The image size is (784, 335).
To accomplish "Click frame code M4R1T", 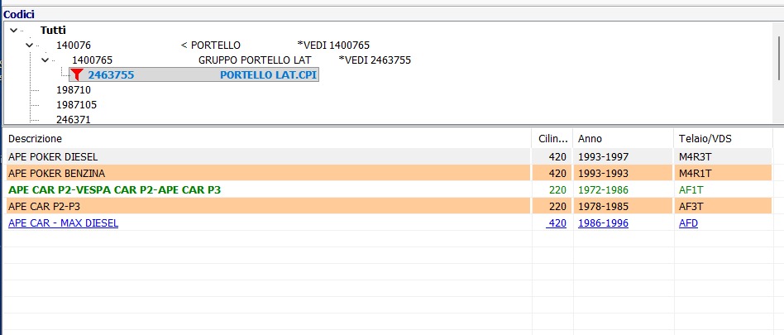I will coord(695,174).
